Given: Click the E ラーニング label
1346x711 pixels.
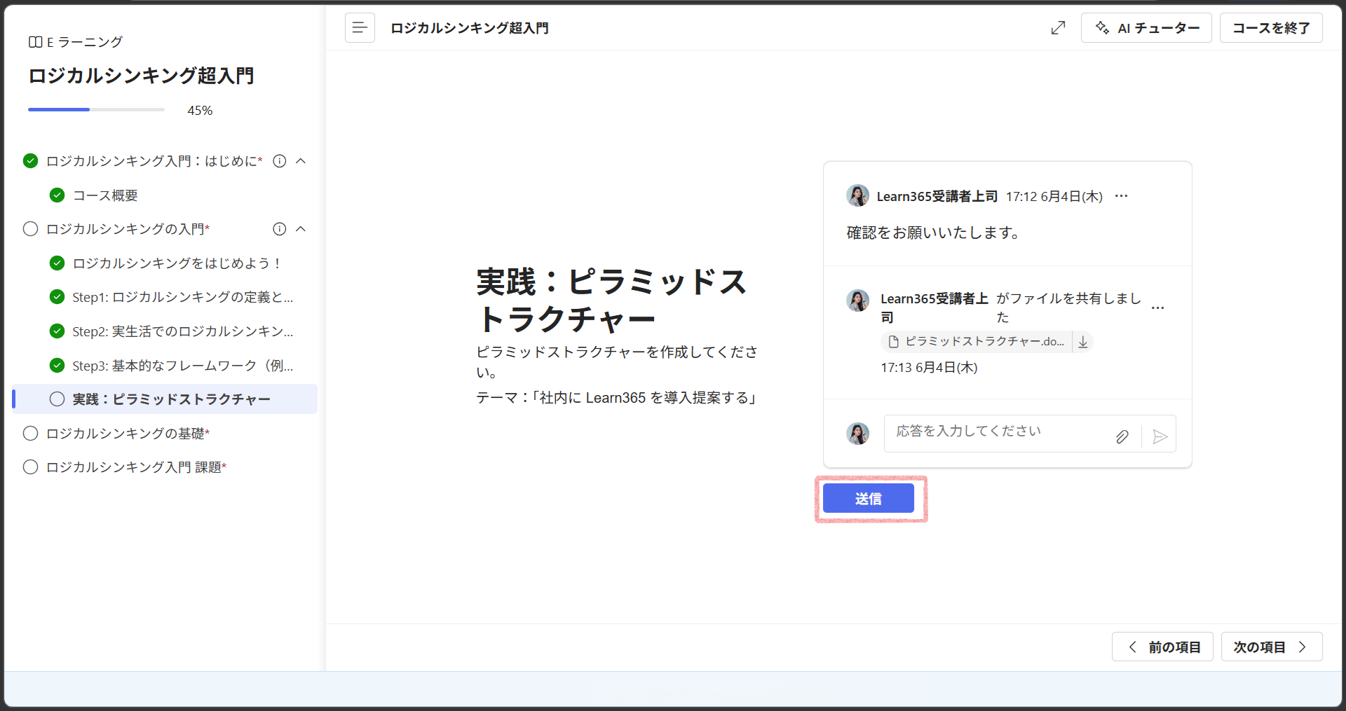Looking at the screenshot, I should click(85, 42).
